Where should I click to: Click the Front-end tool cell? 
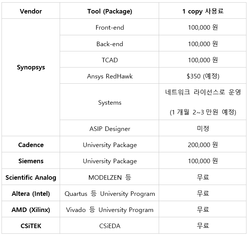click(110, 27)
